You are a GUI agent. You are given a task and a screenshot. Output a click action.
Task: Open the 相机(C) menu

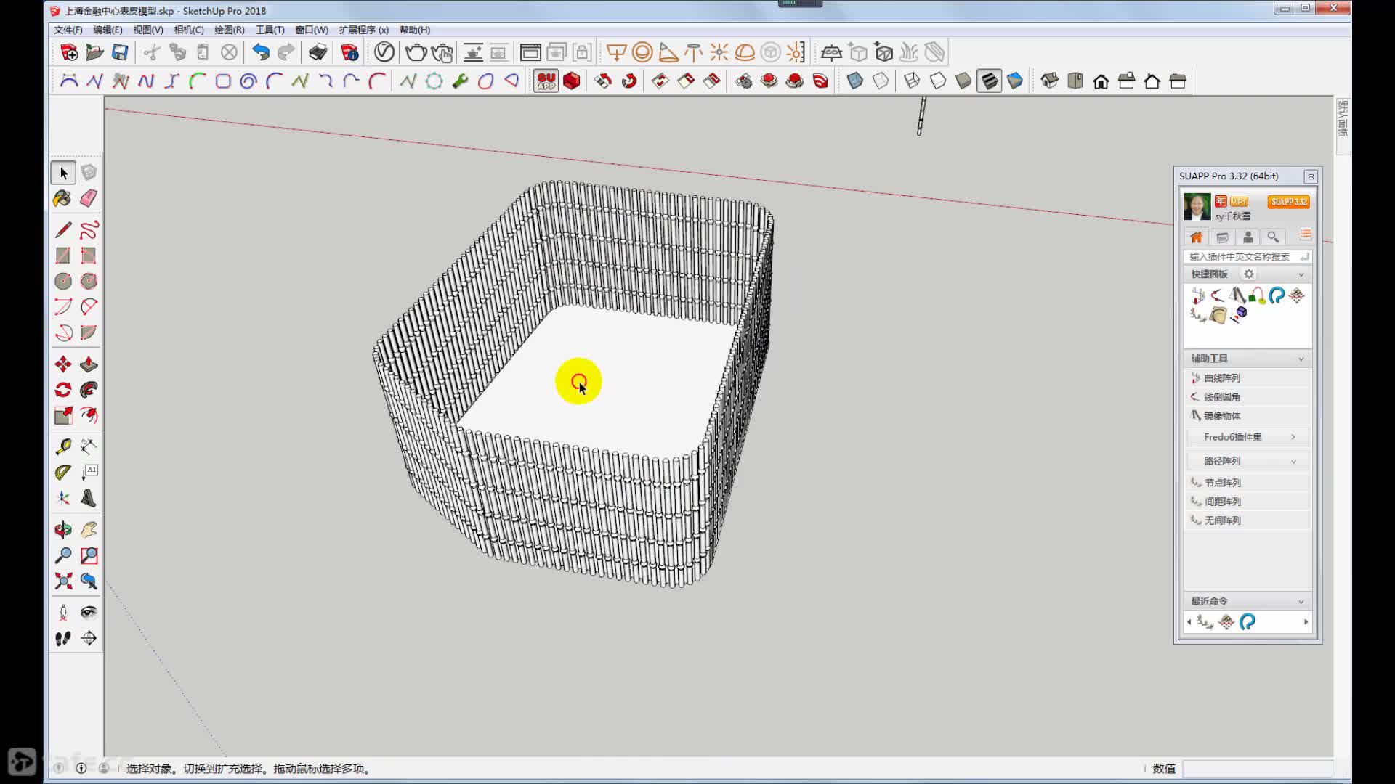[x=188, y=30]
